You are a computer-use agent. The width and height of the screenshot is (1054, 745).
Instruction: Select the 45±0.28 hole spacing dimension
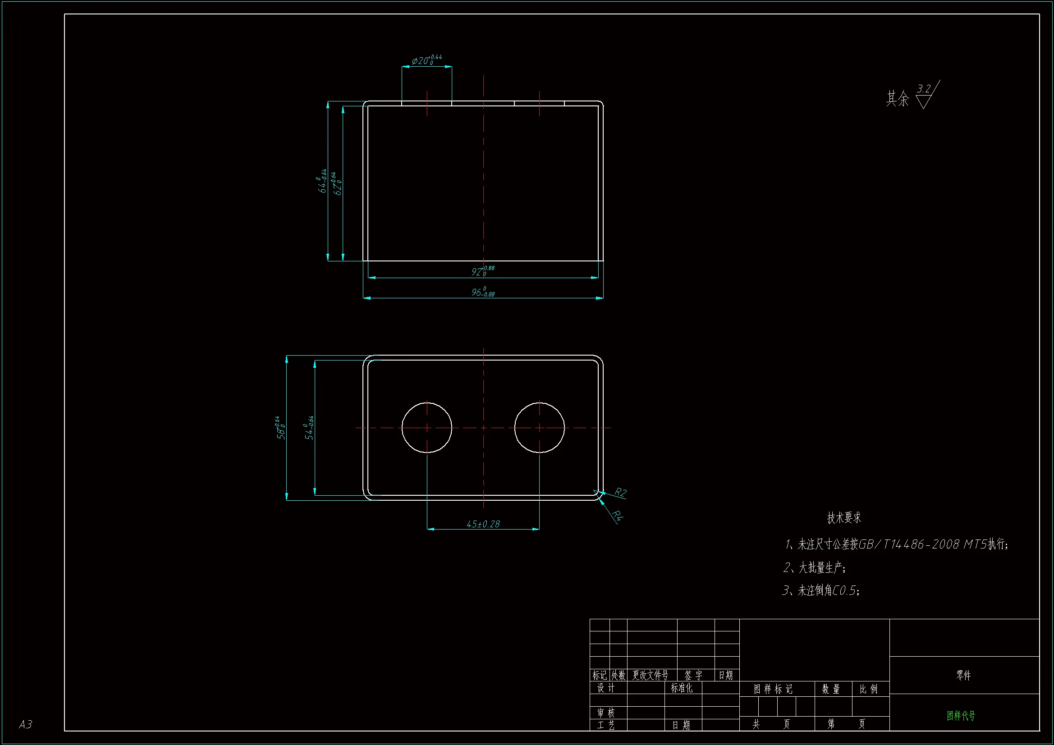(483, 524)
